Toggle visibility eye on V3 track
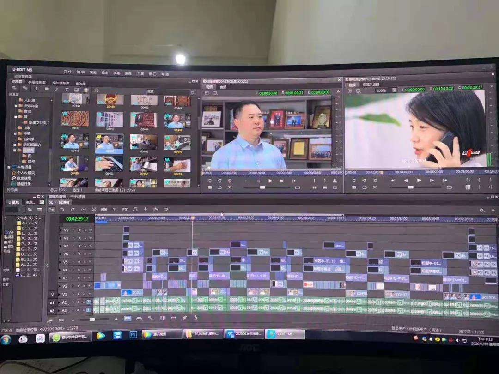This screenshot has width=499, height=374. click(x=91, y=278)
